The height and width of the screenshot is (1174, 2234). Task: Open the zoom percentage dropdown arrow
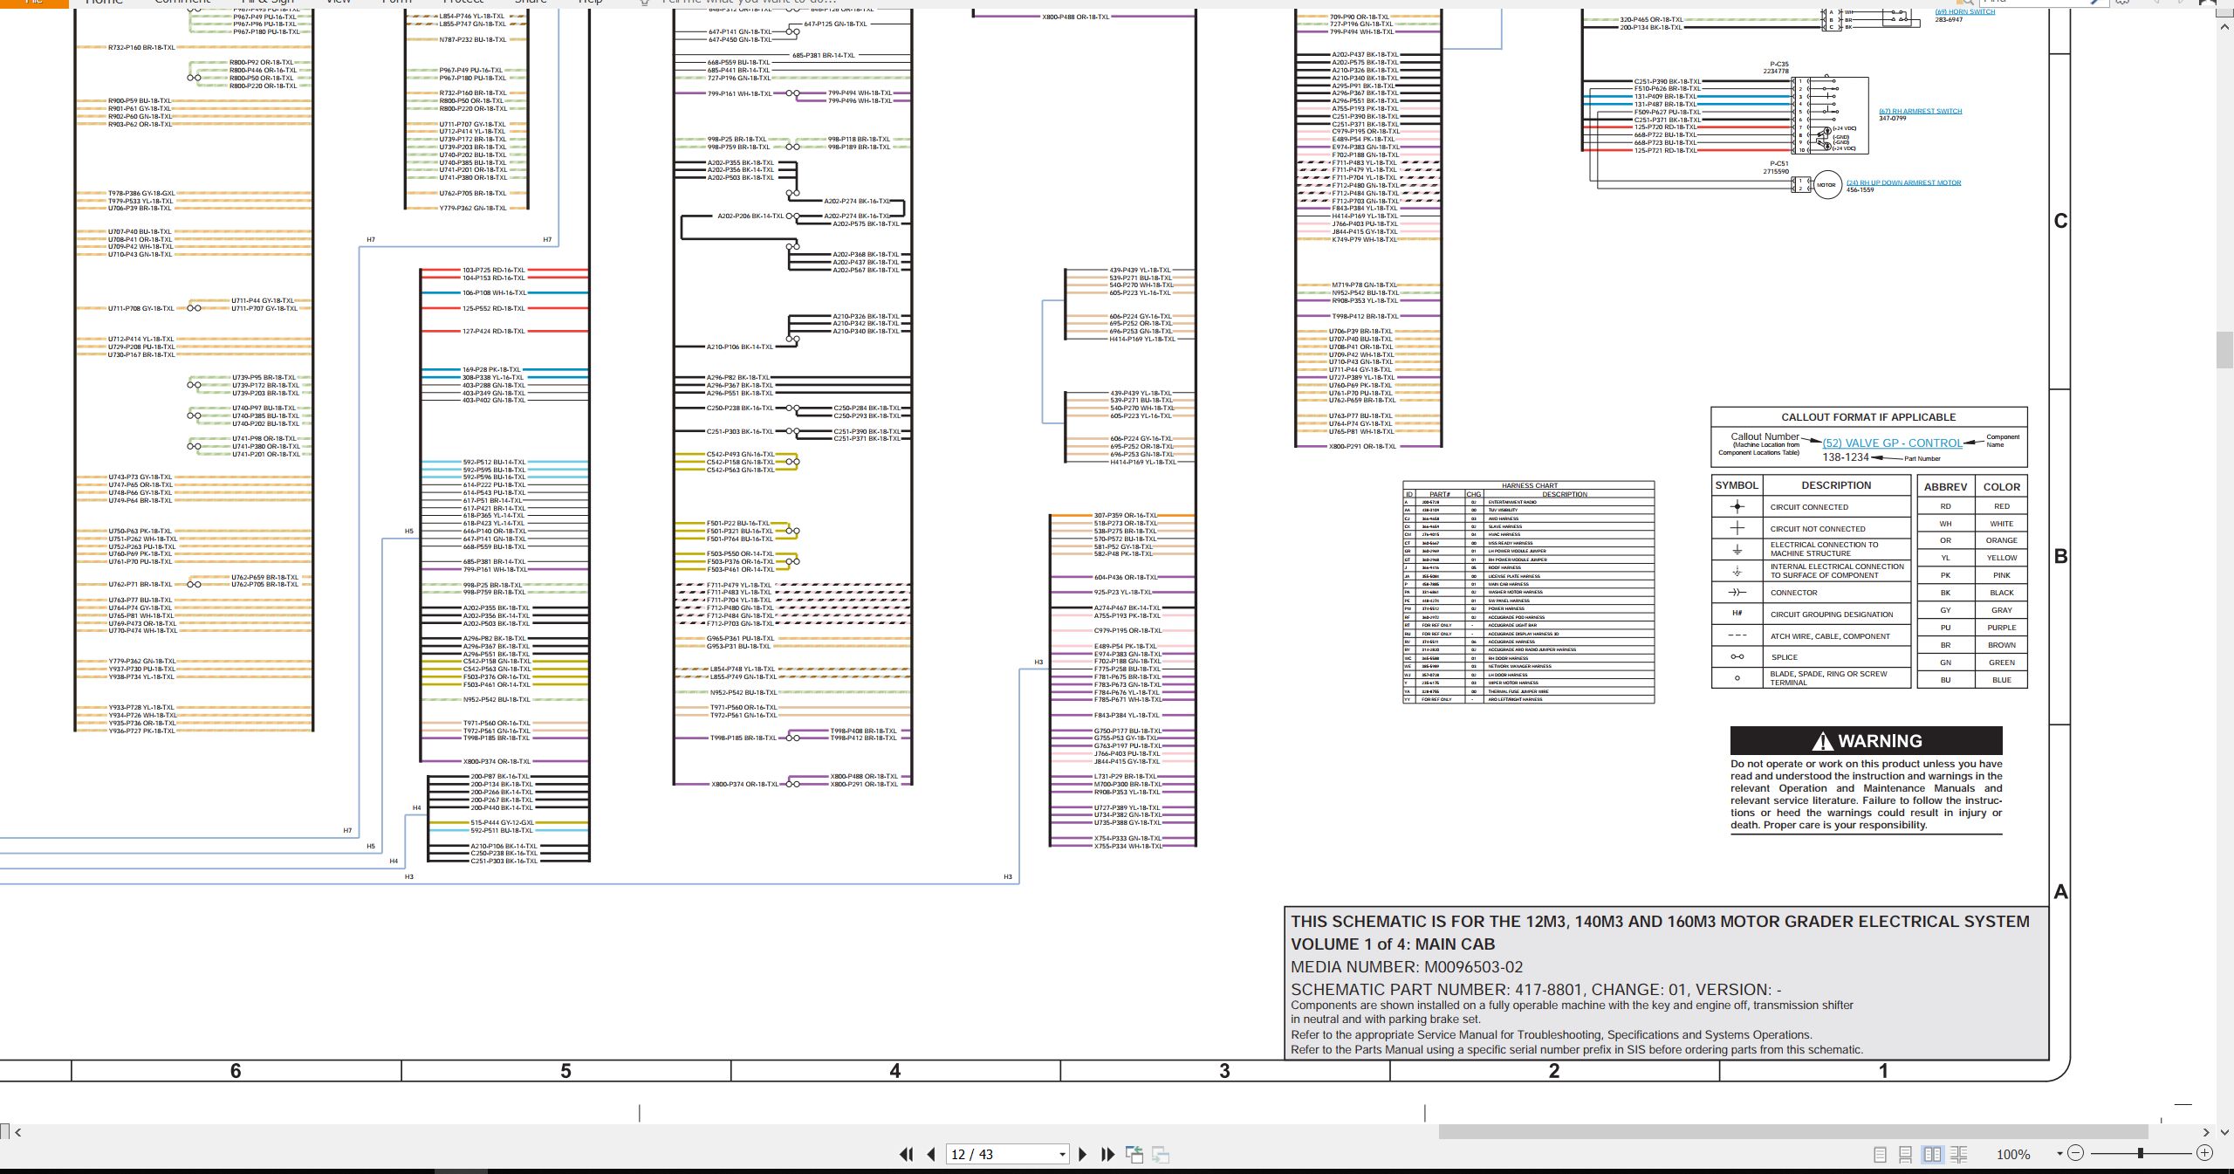[x=2059, y=1154]
